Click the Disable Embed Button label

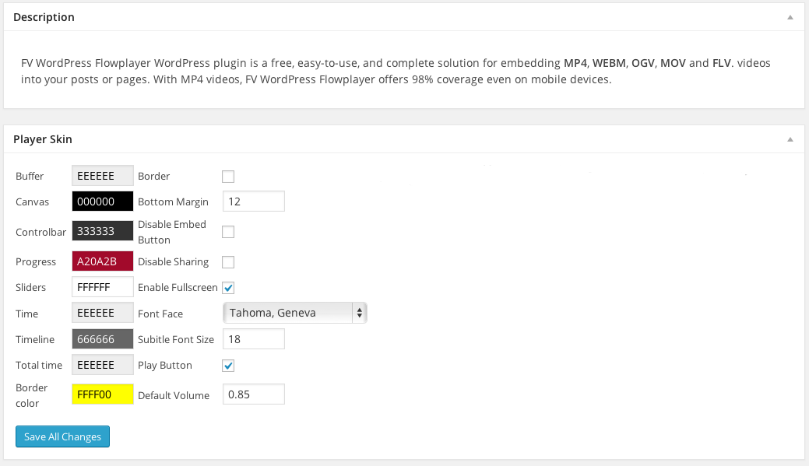pos(172,232)
